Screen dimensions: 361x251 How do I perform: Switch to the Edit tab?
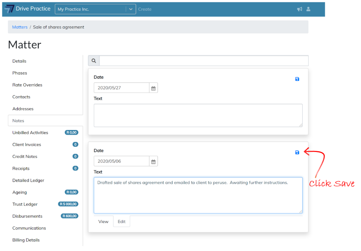pyautogui.click(x=122, y=221)
